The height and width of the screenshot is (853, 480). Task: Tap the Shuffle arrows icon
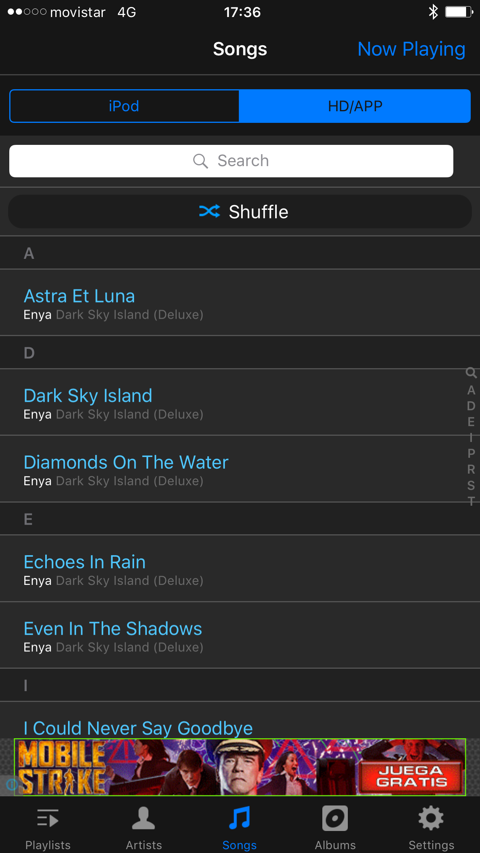[x=209, y=211]
